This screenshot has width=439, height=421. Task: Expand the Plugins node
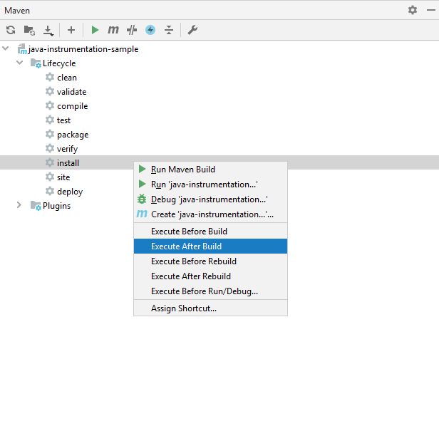(x=19, y=205)
